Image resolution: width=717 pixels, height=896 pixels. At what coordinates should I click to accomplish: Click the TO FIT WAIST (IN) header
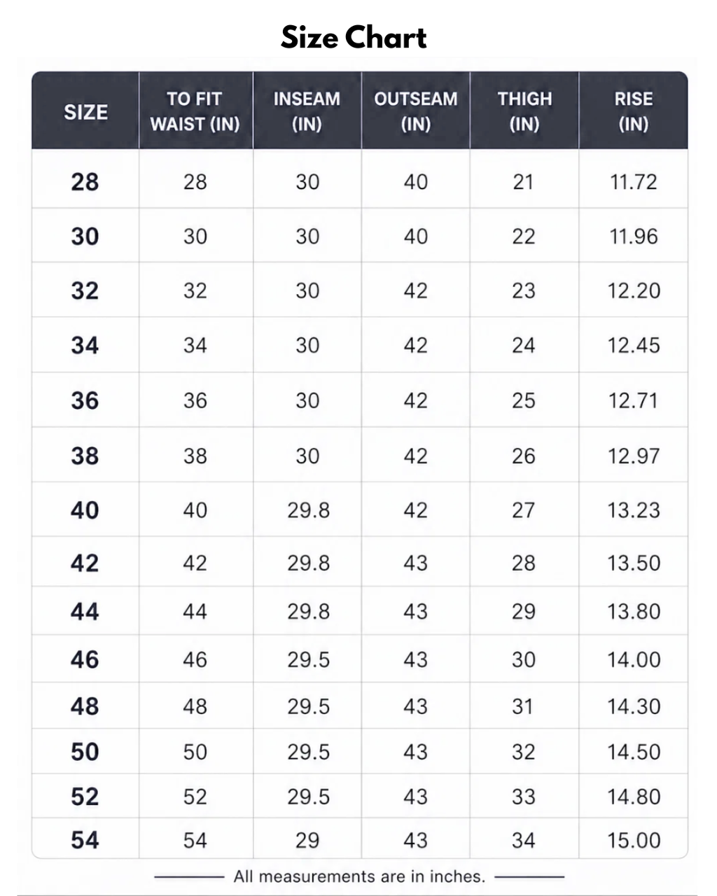pos(195,111)
